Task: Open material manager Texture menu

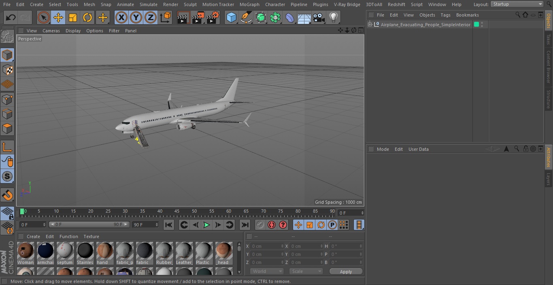Action: (x=91, y=236)
